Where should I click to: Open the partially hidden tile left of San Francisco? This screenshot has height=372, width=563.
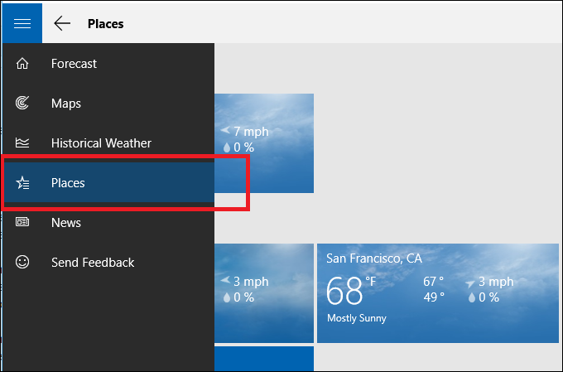tap(263, 292)
